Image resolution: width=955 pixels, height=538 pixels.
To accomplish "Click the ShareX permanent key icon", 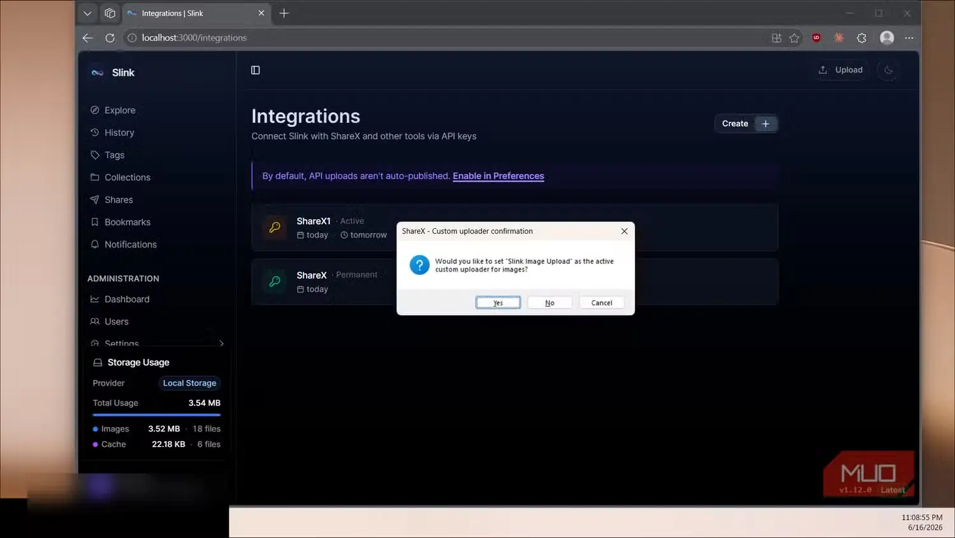I will click(275, 281).
